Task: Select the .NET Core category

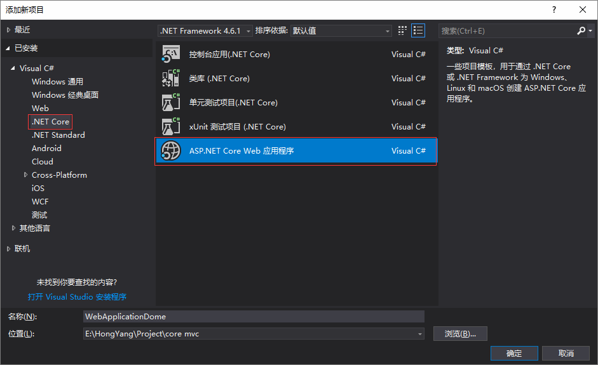Action: point(50,121)
